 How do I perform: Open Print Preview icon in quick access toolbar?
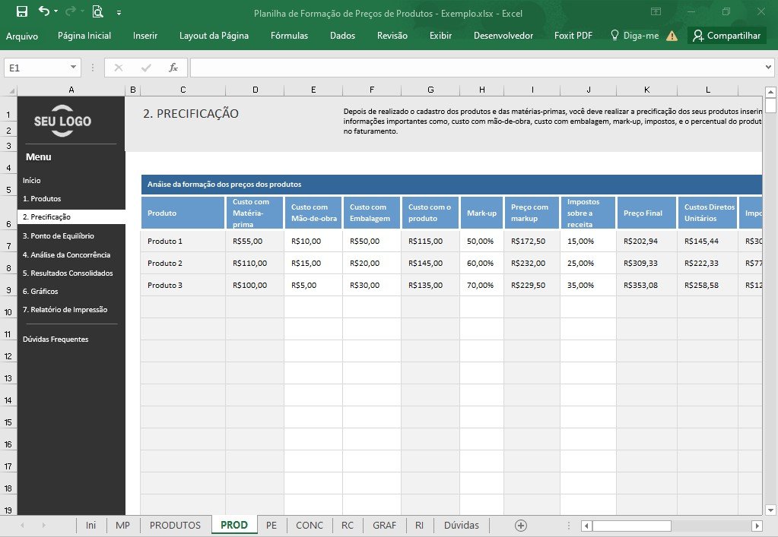click(x=98, y=11)
